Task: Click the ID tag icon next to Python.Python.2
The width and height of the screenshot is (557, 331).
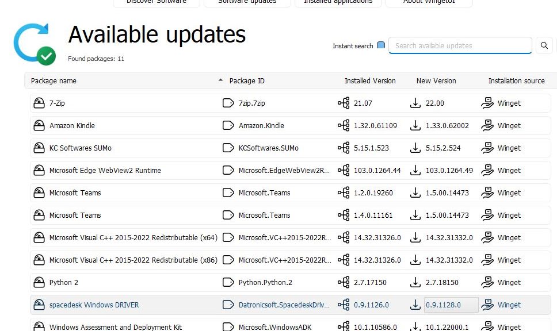Action: click(x=228, y=282)
